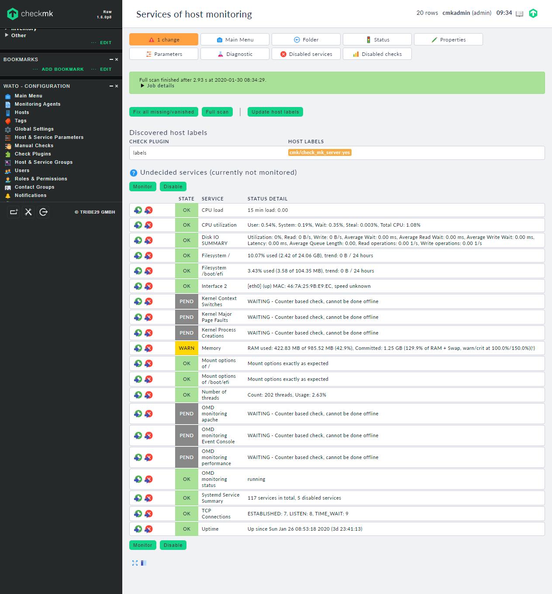Click EDIT link in Bookmarks section
The height and width of the screenshot is (594, 552).
pyautogui.click(x=106, y=69)
